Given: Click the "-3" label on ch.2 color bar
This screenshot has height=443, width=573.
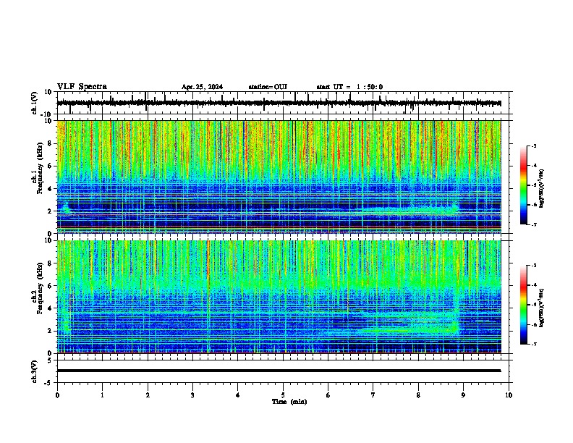Looking at the screenshot, I should point(534,266).
